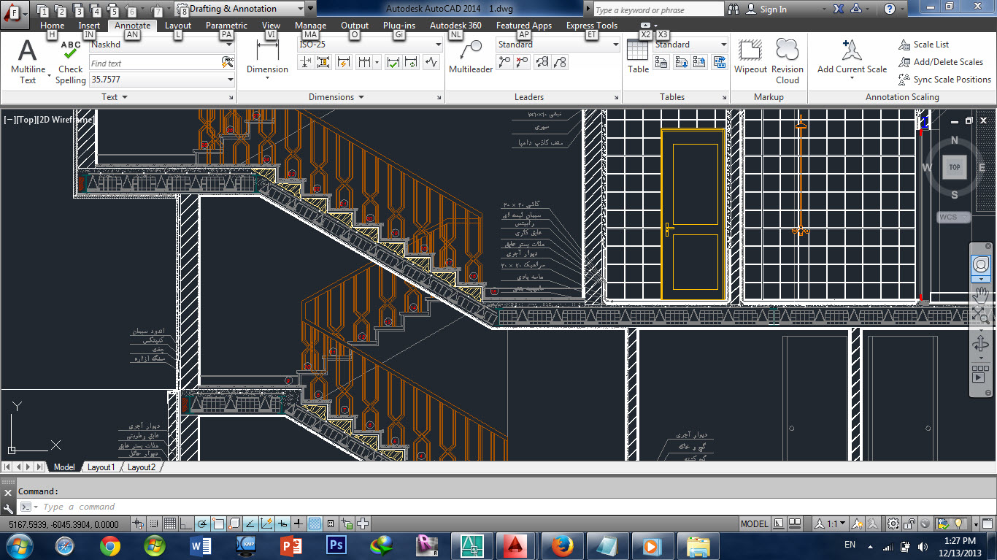Toggle Ortho Mode in status bar
This screenshot has width=997, height=560.
tap(185, 523)
